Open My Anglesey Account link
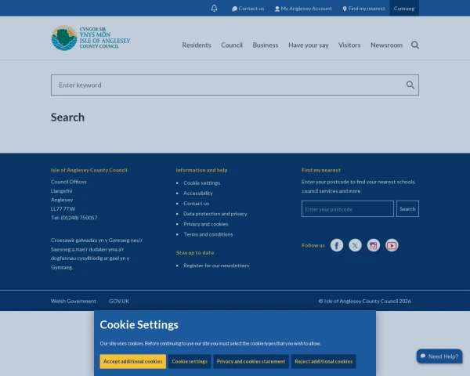Image resolution: width=470 pixels, height=376 pixels. (303, 9)
